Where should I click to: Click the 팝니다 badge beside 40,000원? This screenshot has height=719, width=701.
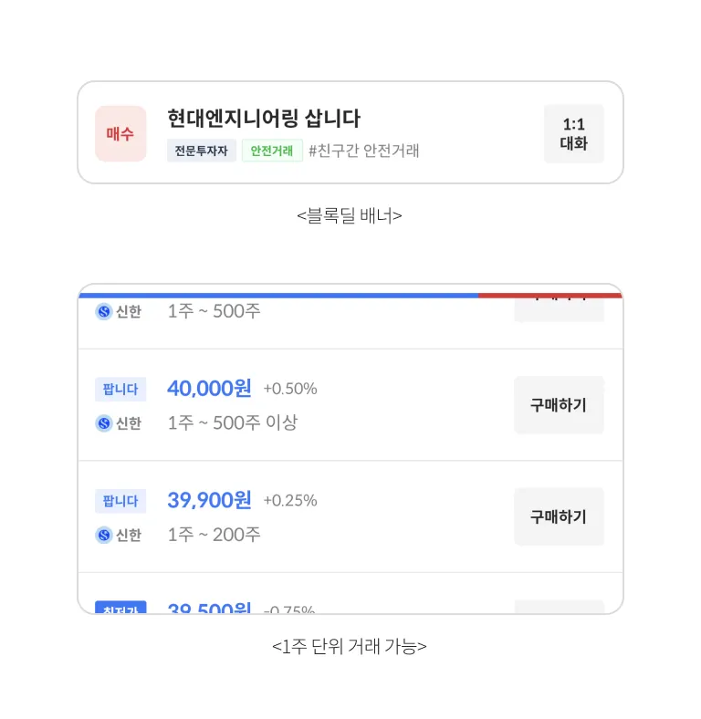120,390
